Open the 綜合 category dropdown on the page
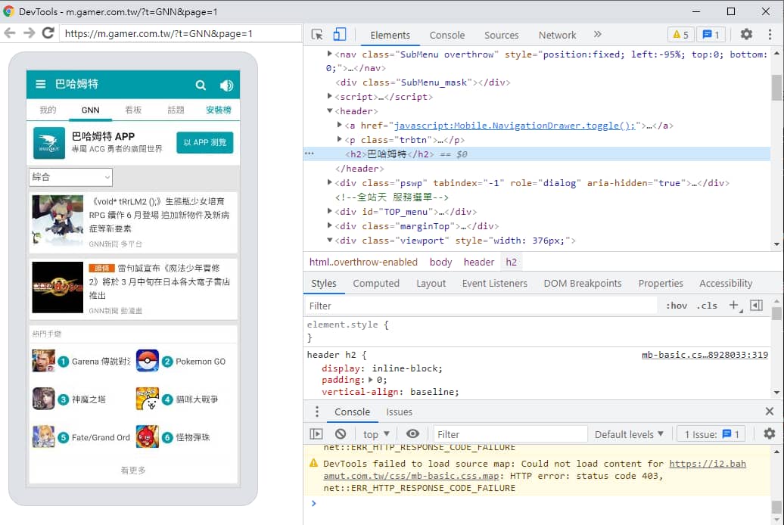 [x=70, y=177]
